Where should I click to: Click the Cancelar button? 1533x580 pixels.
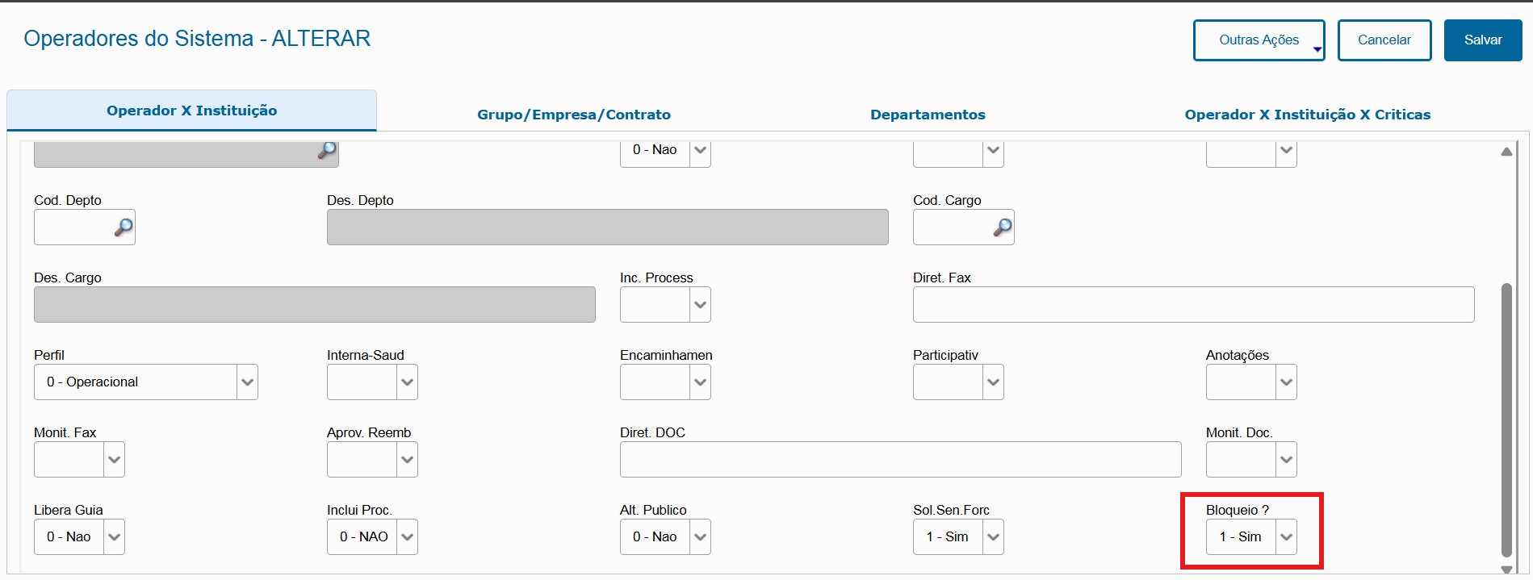coord(1384,40)
